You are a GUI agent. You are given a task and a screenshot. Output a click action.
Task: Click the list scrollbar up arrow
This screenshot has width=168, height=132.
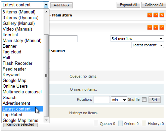[x=46, y=12]
